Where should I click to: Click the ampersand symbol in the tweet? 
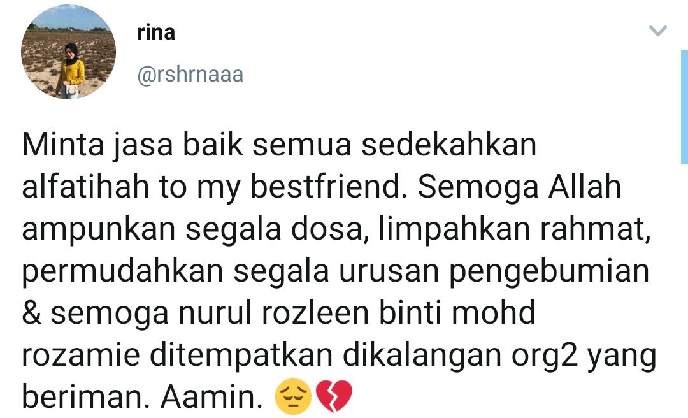[32, 313]
